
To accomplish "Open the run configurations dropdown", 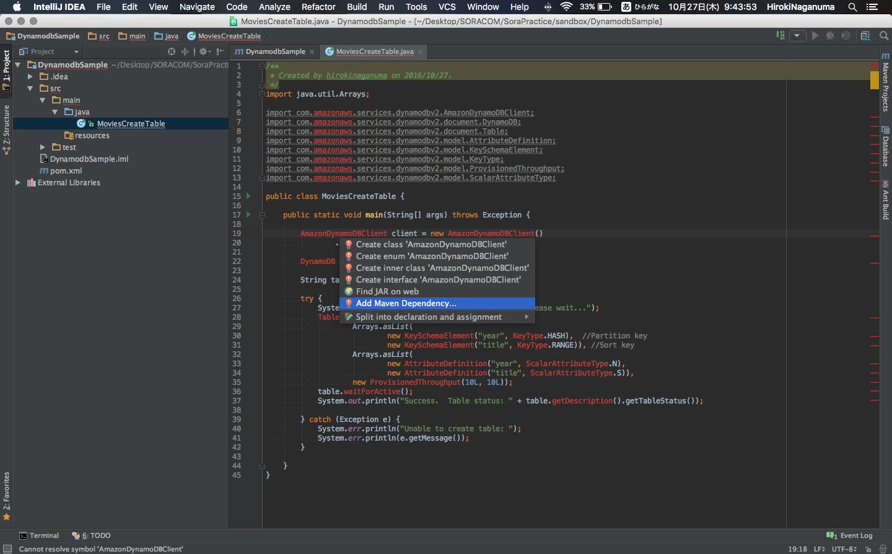I will click(x=798, y=35).
